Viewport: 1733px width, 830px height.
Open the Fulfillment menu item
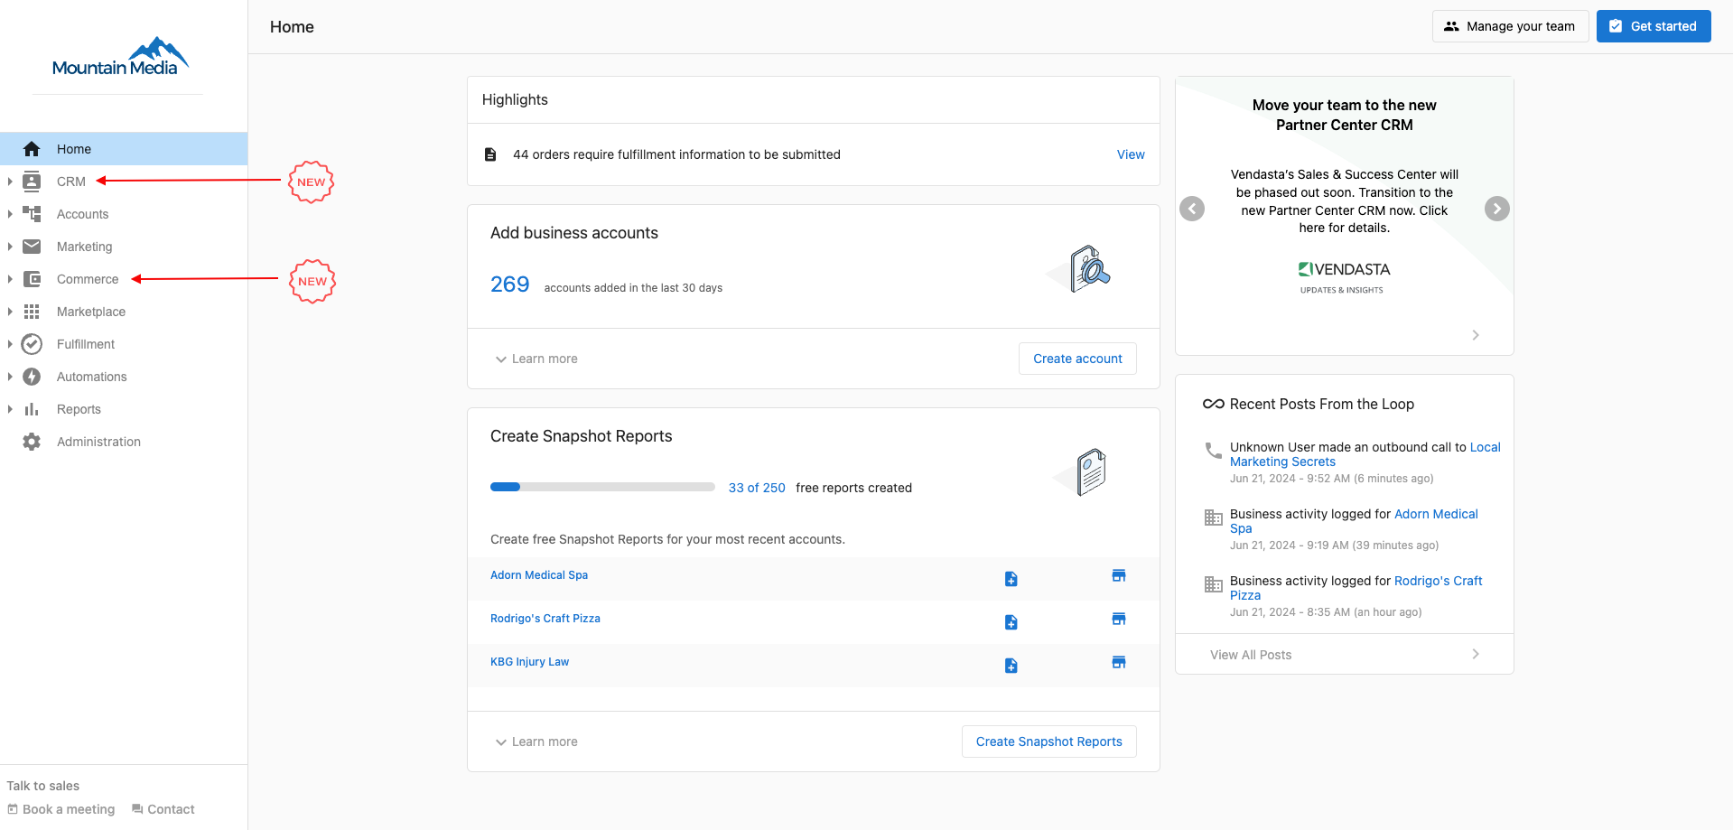point(124,344)
